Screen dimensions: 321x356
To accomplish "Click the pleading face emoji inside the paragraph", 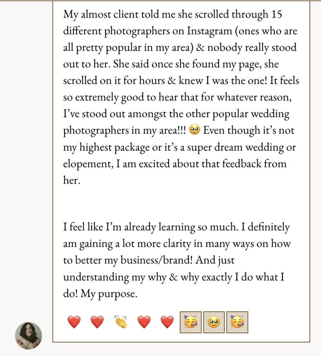I will pyautogui.click(x=194, y=130).
